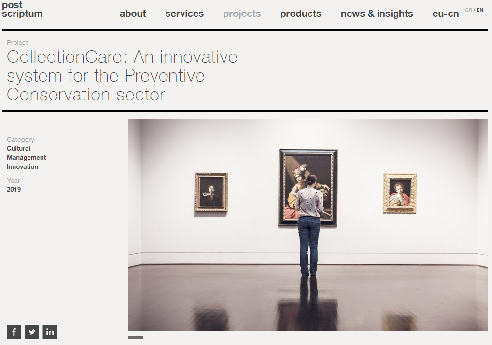Click the post scriptum logo
This screenshot has height=345, width=492.
[x=22, y=10]
